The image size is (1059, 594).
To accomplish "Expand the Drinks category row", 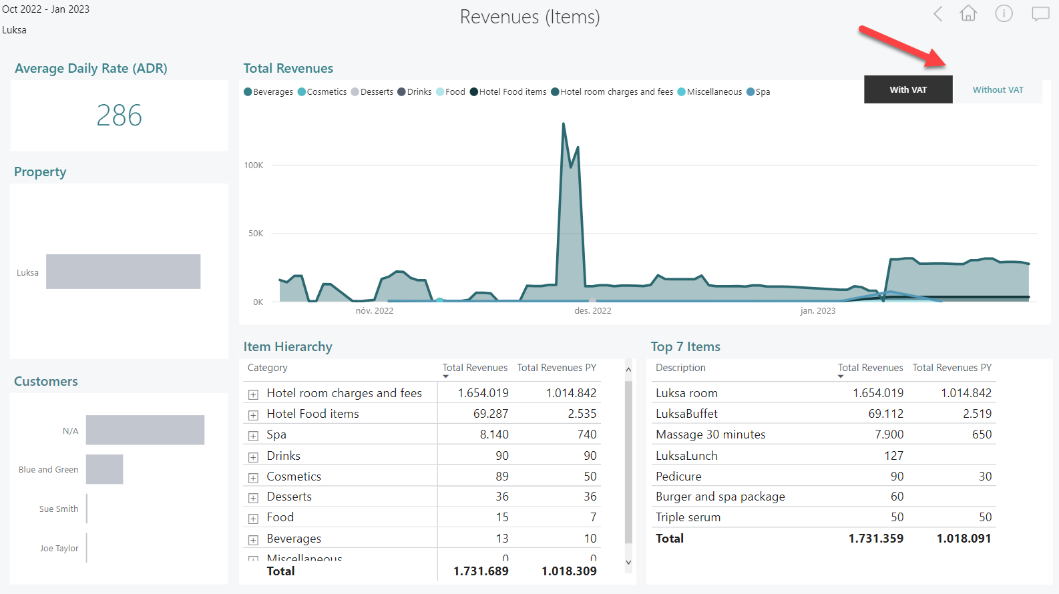I will [253, 457].
